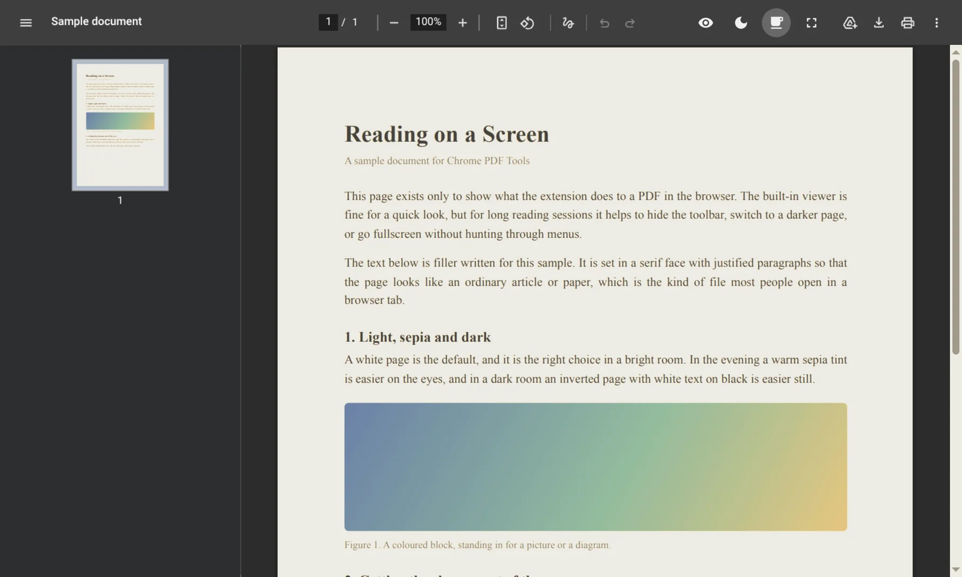Print the document

click(x=907, y=22)
